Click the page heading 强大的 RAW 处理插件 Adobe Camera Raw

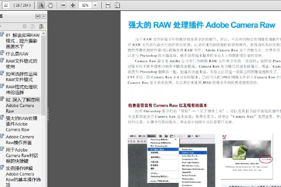(x=202, y=25)
